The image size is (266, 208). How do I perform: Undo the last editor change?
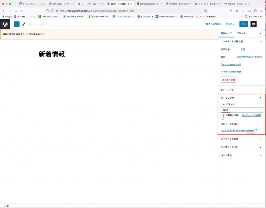click(30, 24)
